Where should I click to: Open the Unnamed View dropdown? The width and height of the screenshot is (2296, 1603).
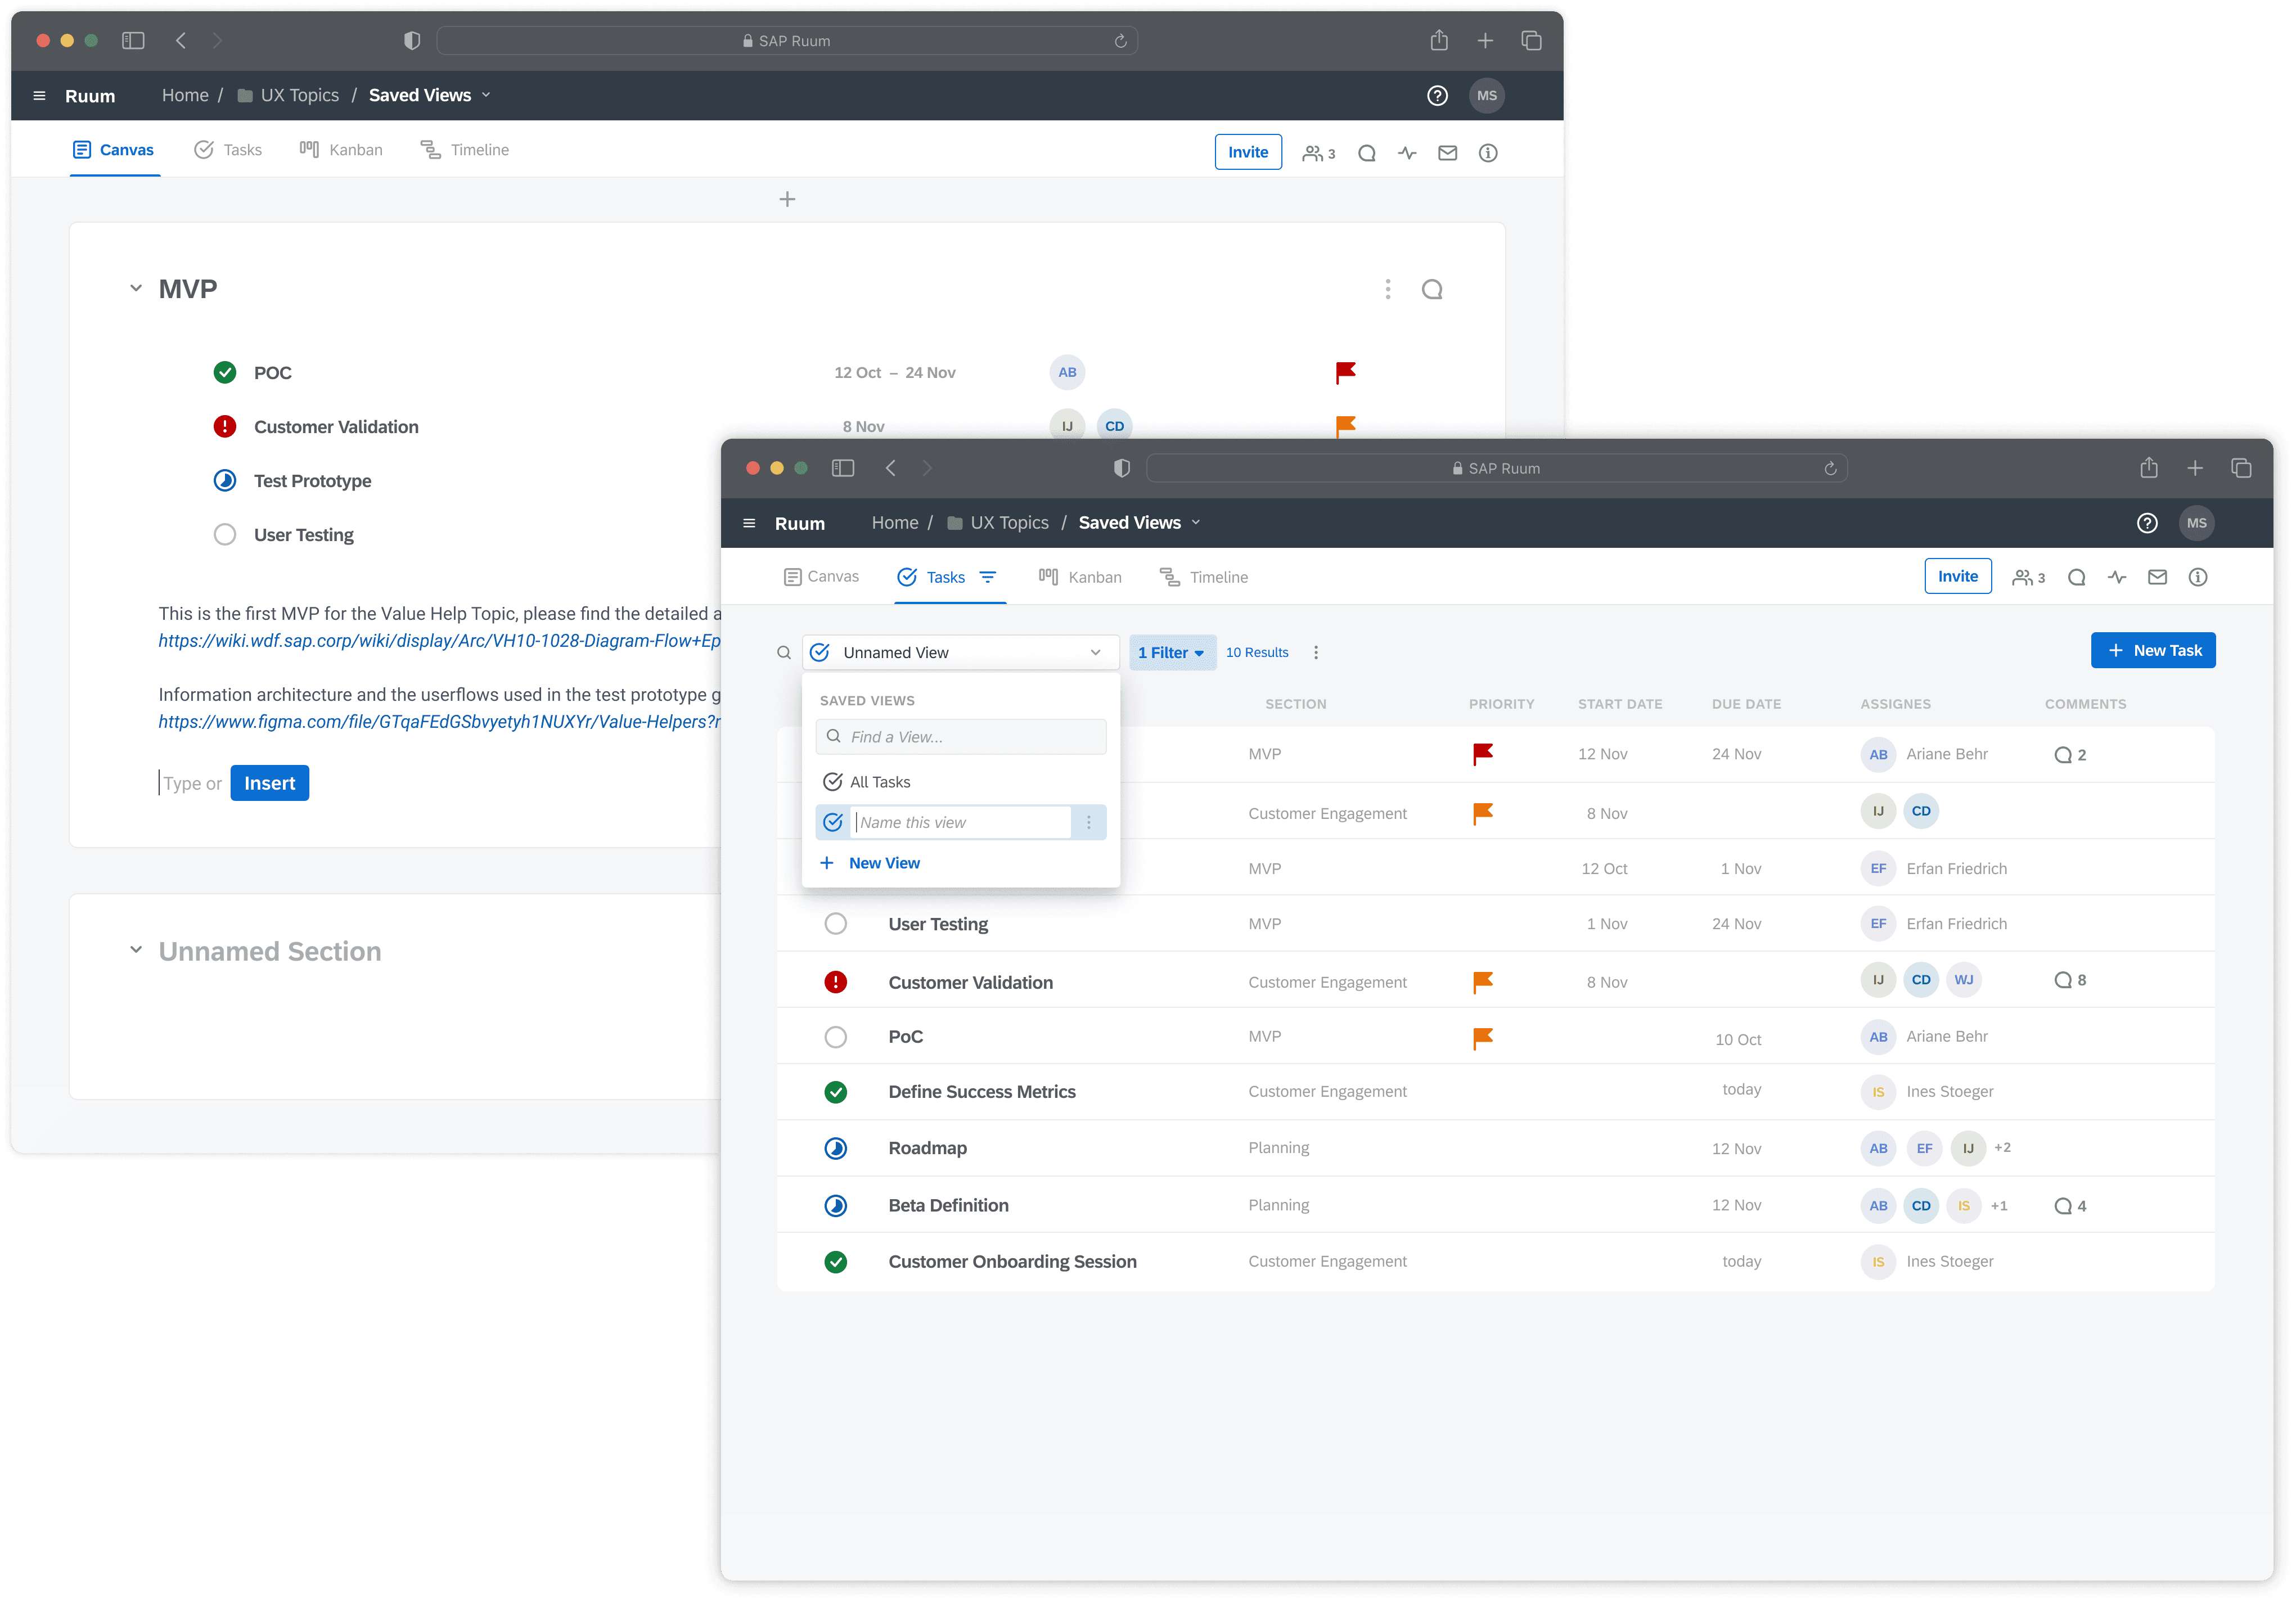click(960, 653)
